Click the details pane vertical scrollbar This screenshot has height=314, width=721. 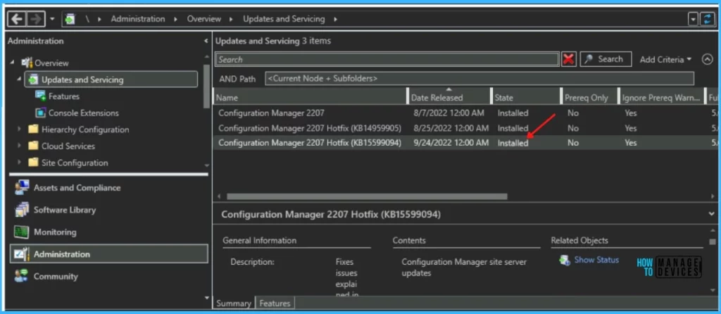[713, 241]
